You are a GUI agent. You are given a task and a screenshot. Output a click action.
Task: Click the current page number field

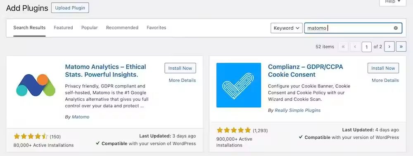tap(367, 47)
